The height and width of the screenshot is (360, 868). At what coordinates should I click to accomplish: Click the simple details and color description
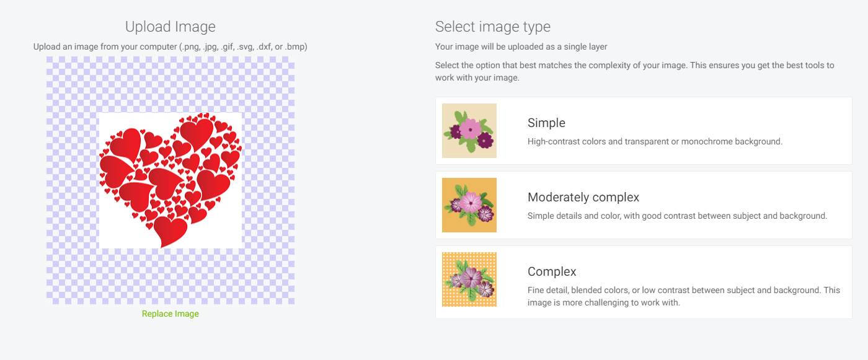677,216
